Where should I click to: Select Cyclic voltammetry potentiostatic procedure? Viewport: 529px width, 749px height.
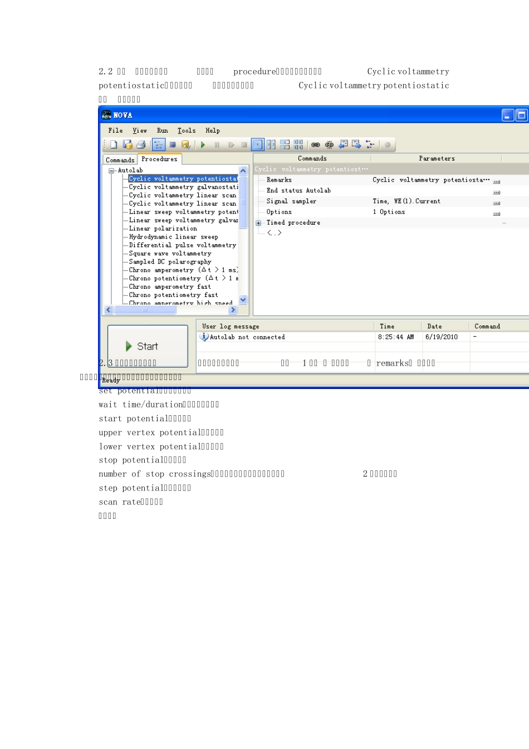183,179
